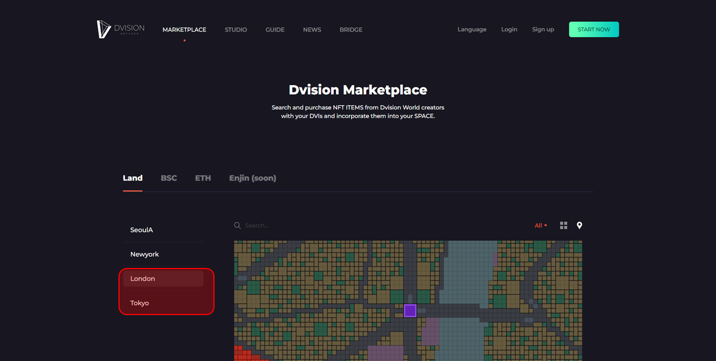Select the Enjin (soon) tab
Screen dimensions: 716x361
pos(253,178)
